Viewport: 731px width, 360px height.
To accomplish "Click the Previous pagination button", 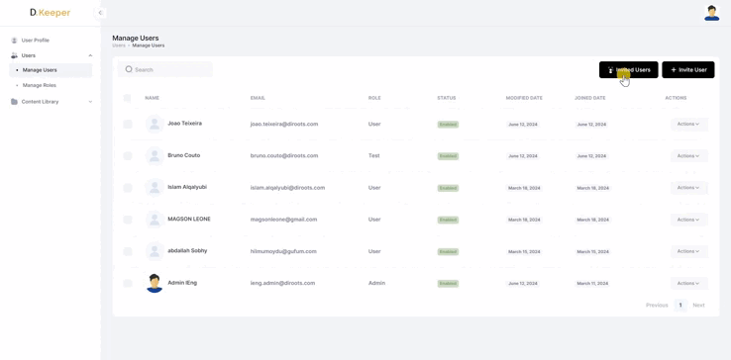I will pos(657,305).
